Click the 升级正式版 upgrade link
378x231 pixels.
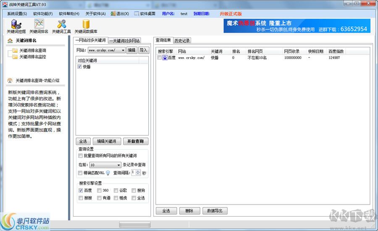click(x=231, y=13)
